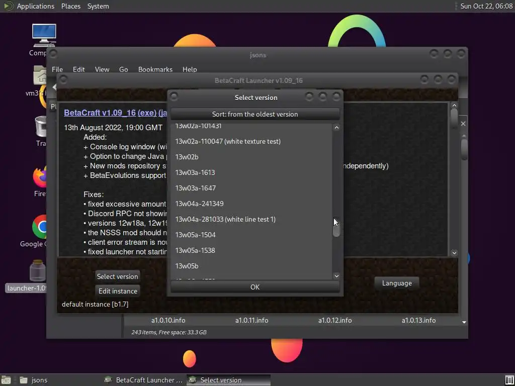Open Help menu in jsons window

pyautogui.click(x=190, y=69)
